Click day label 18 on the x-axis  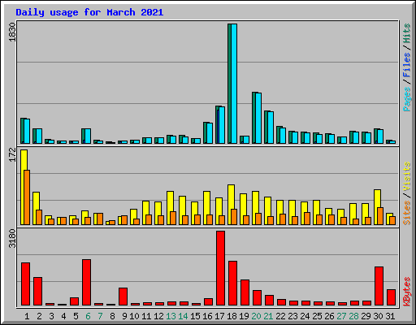(232, 316)
